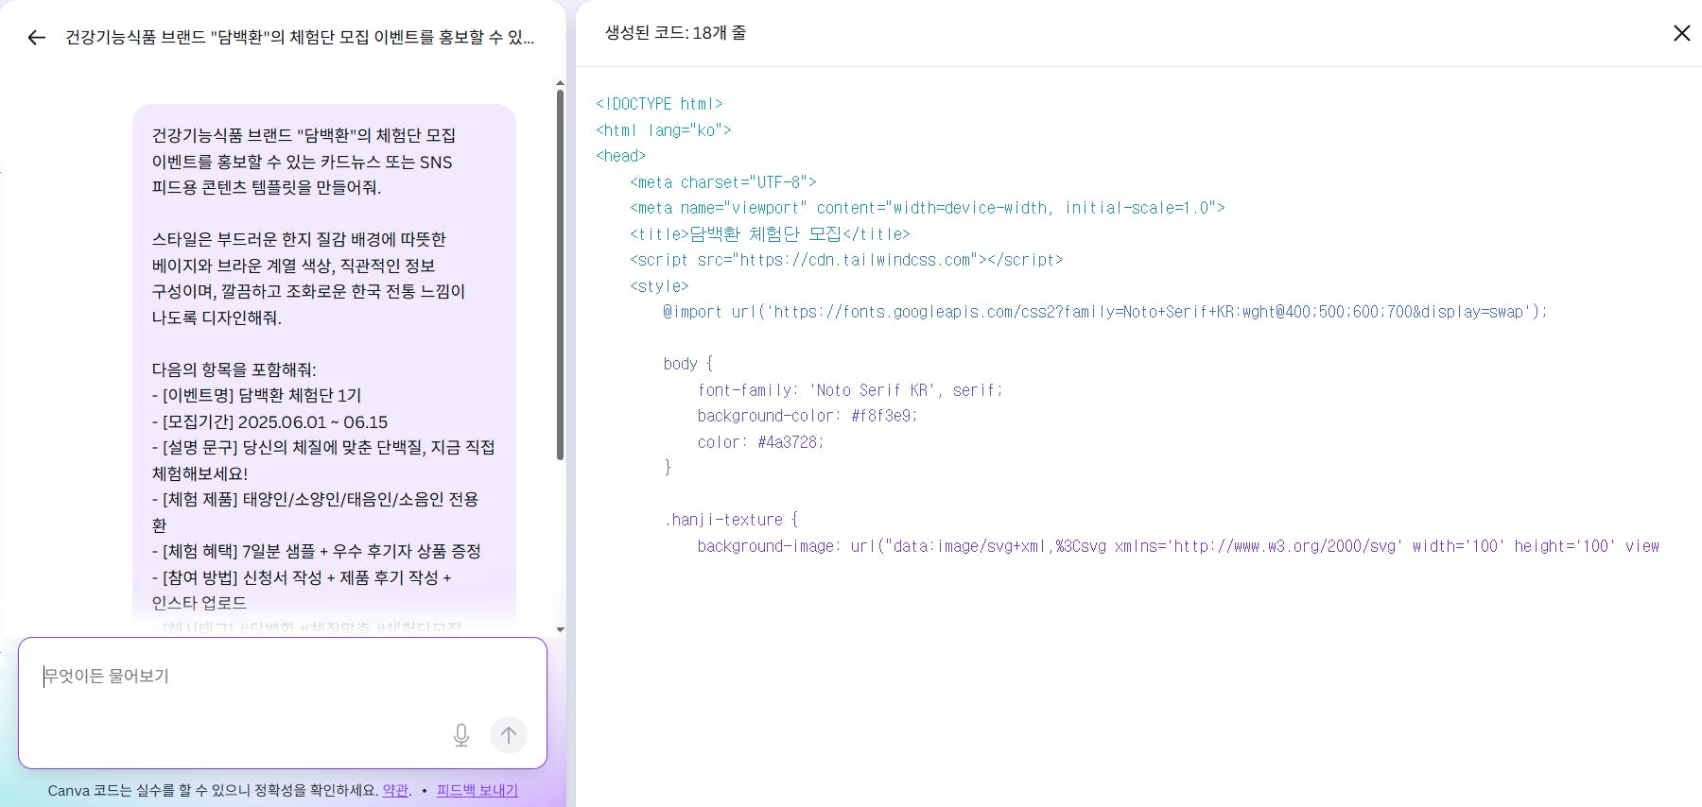Click the 'Canva 코드는 실수를 할 수 있으니' disclaimer
The width and height of the screenshot is (1702, 807).
tap(213, 790)
